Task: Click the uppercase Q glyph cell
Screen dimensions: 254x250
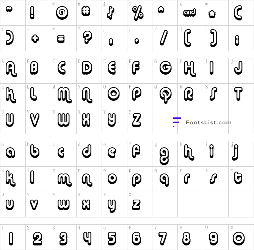Action: (x=165, y=96)
